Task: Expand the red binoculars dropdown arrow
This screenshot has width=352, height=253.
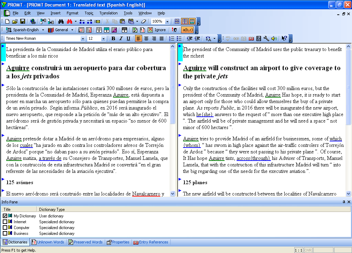Action: tap(76, 22)
